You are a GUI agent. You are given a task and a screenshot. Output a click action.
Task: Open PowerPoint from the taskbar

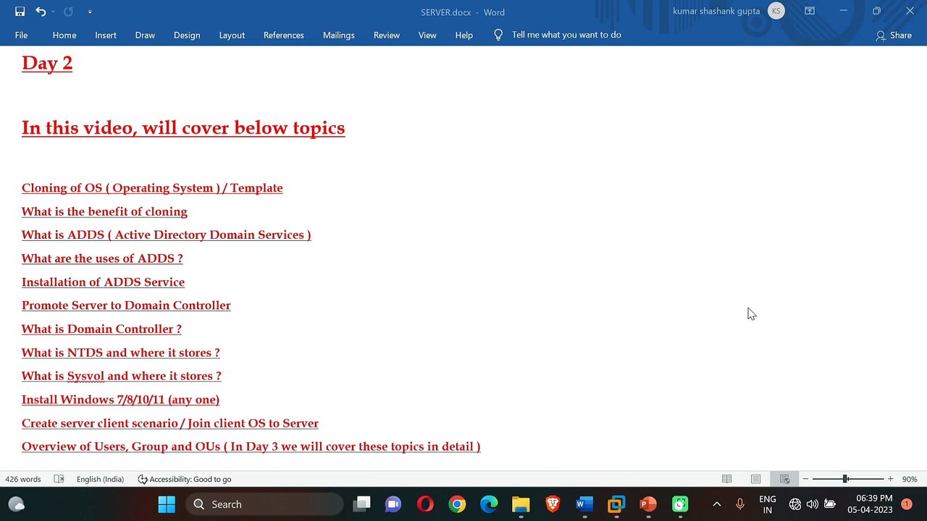pos(648,504)
